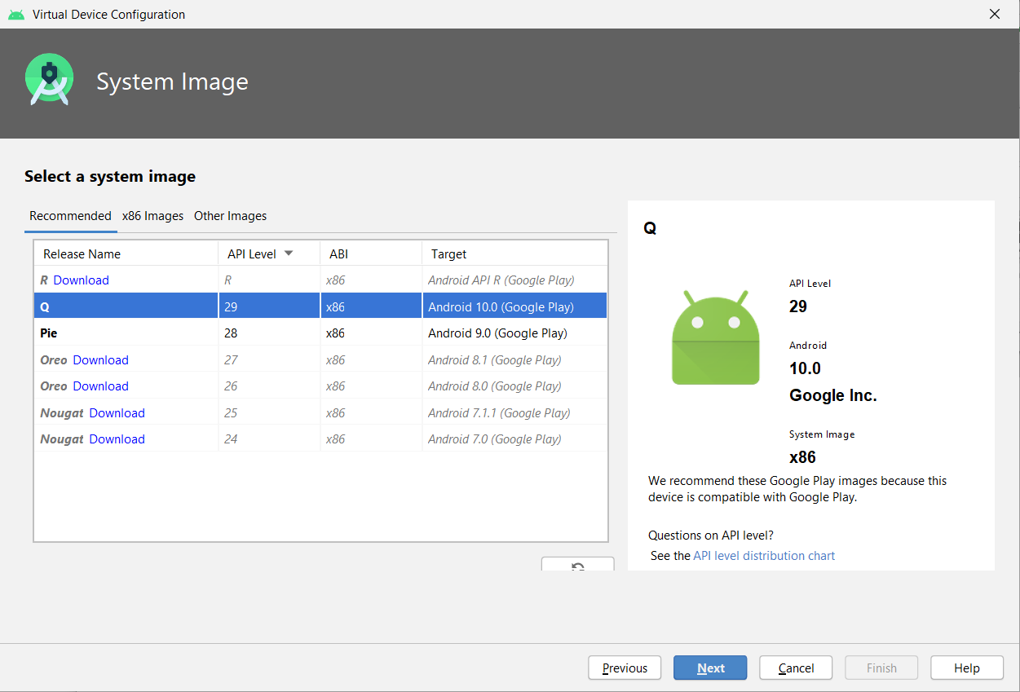Download Nougat API 24 image
Screen dimensions: 1020x692
coord(117,439)
